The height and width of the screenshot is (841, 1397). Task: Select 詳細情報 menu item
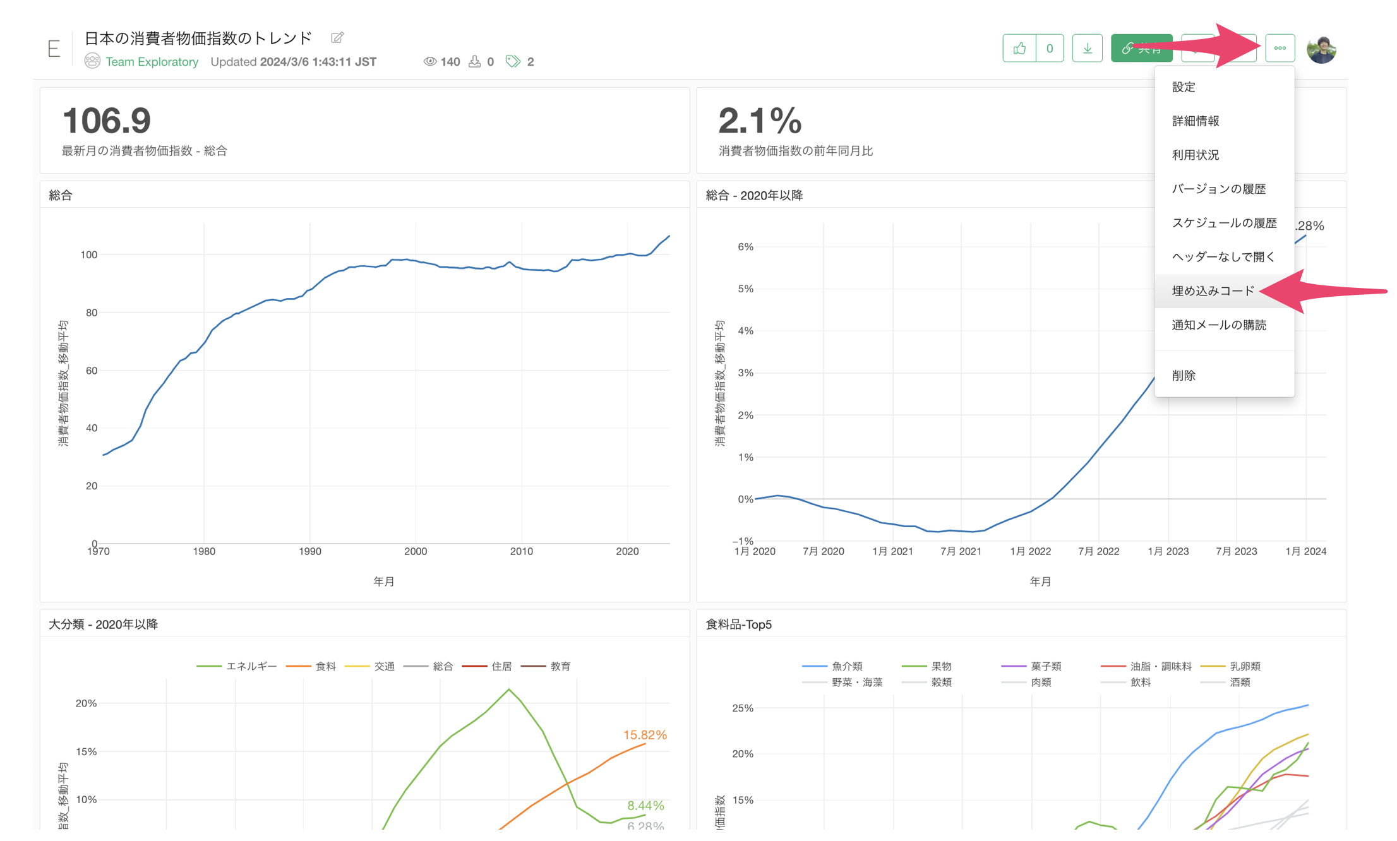click(x=1224, y=121)
